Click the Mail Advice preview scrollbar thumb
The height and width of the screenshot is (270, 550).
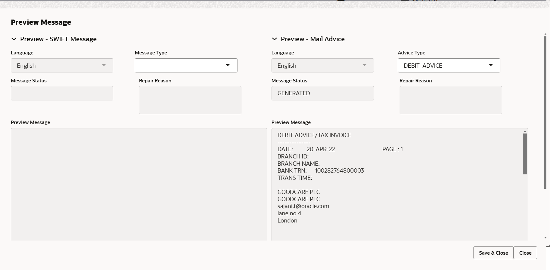(x=525, y=154)
